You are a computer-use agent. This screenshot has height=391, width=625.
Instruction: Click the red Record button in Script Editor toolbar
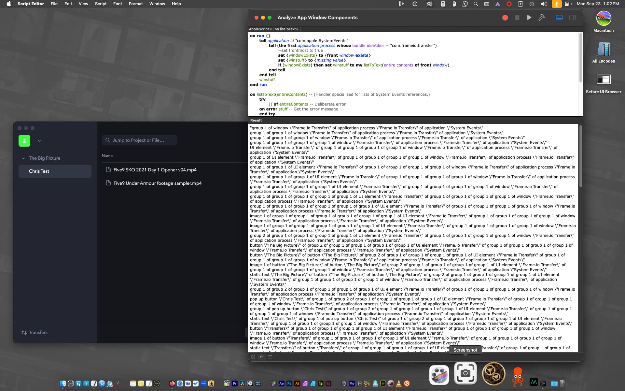click(x=505, y=18)
